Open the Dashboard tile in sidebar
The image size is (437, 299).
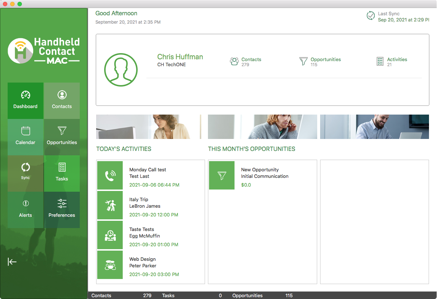coord(25,100)
